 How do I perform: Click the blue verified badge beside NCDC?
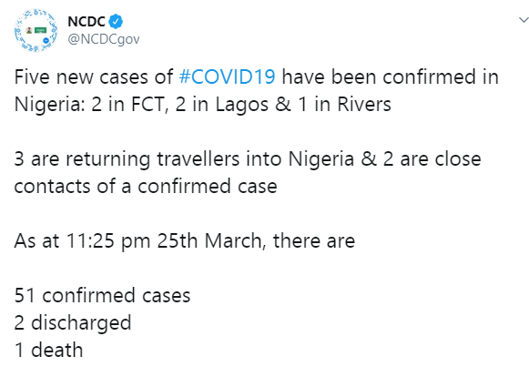click(116, 22)
